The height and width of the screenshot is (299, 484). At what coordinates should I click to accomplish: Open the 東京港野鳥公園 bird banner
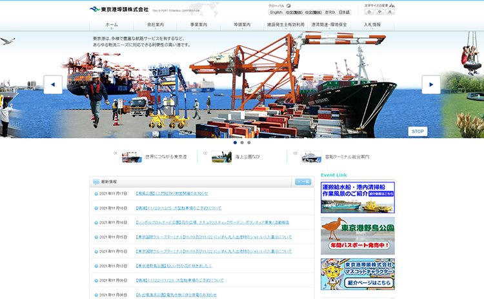click(358, 235)
